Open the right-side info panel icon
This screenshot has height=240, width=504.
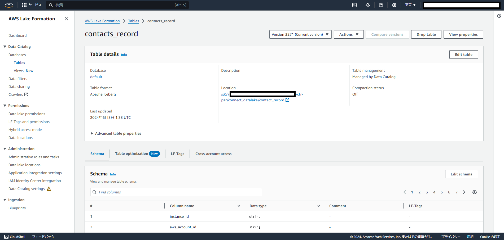499,16
